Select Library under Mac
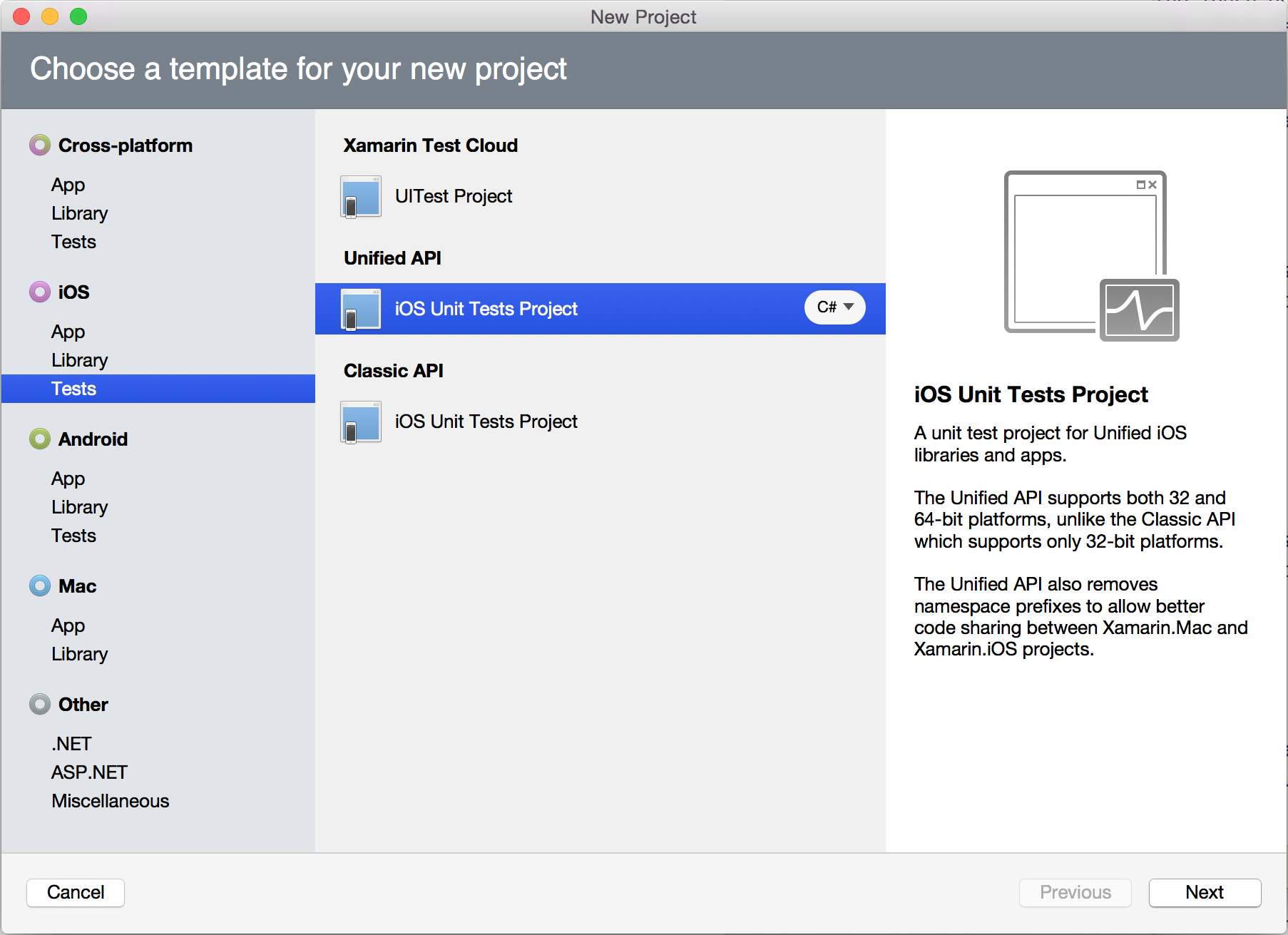The image size is (1288, 935). tap(80, 654)
